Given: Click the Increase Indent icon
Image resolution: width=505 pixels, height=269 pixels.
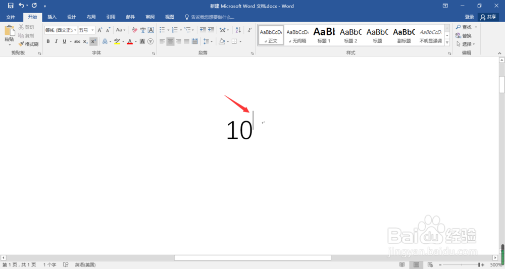Looking at the screenshot, I should coord(211,30).
